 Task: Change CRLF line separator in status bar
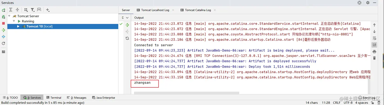pyautogui.click(x=337, y=103)
